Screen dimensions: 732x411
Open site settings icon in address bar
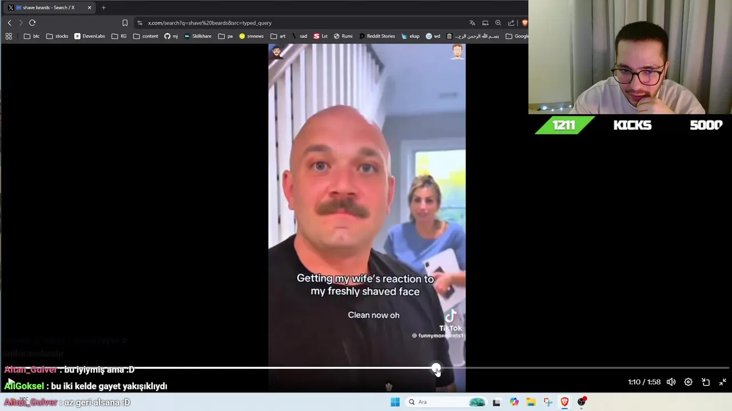click(140, 23)
